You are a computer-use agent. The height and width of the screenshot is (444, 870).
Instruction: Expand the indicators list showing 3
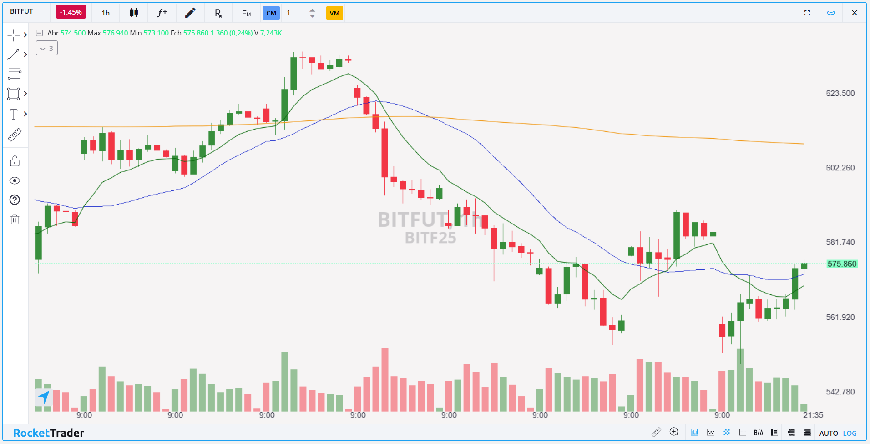[47, 48]
